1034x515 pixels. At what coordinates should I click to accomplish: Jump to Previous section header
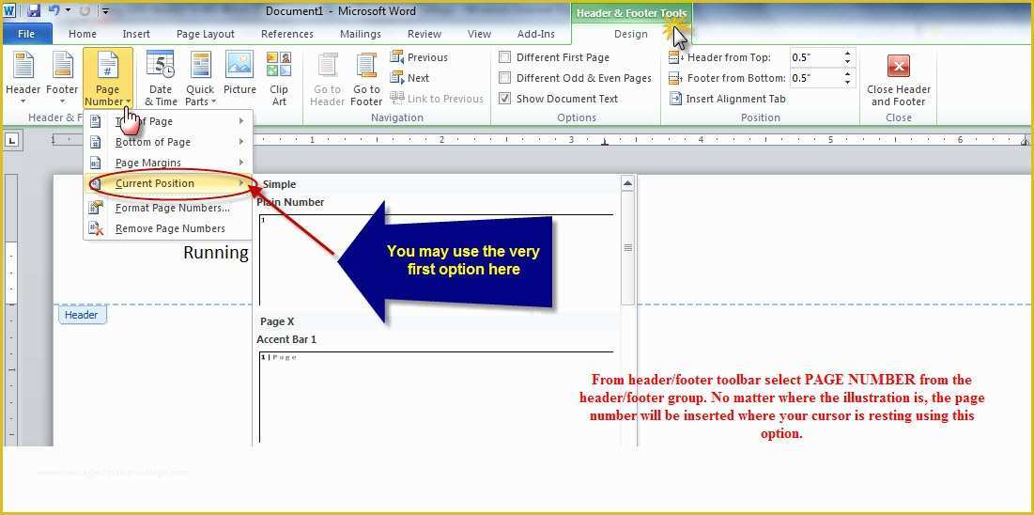[x=420, y=57]
